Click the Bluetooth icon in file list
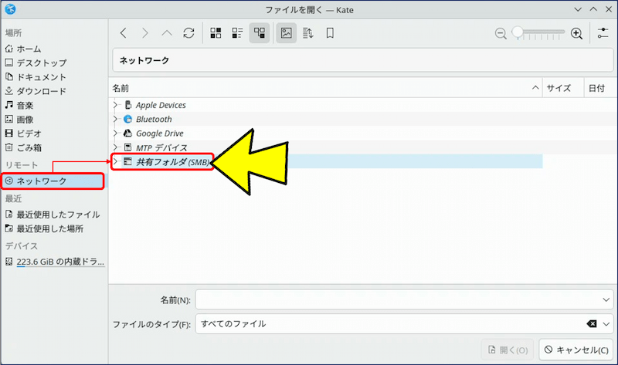This screenshot has height=365, width=618. pos(127,119)
